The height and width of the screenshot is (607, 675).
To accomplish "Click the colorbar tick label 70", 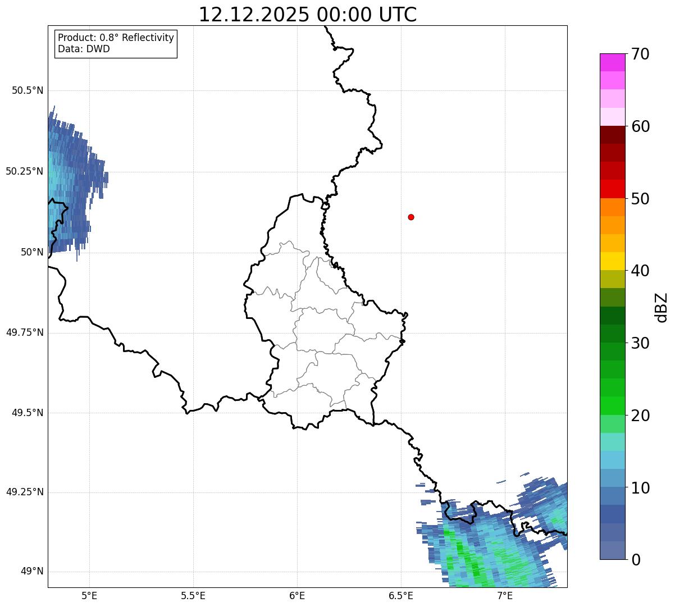I will [640, 54].
